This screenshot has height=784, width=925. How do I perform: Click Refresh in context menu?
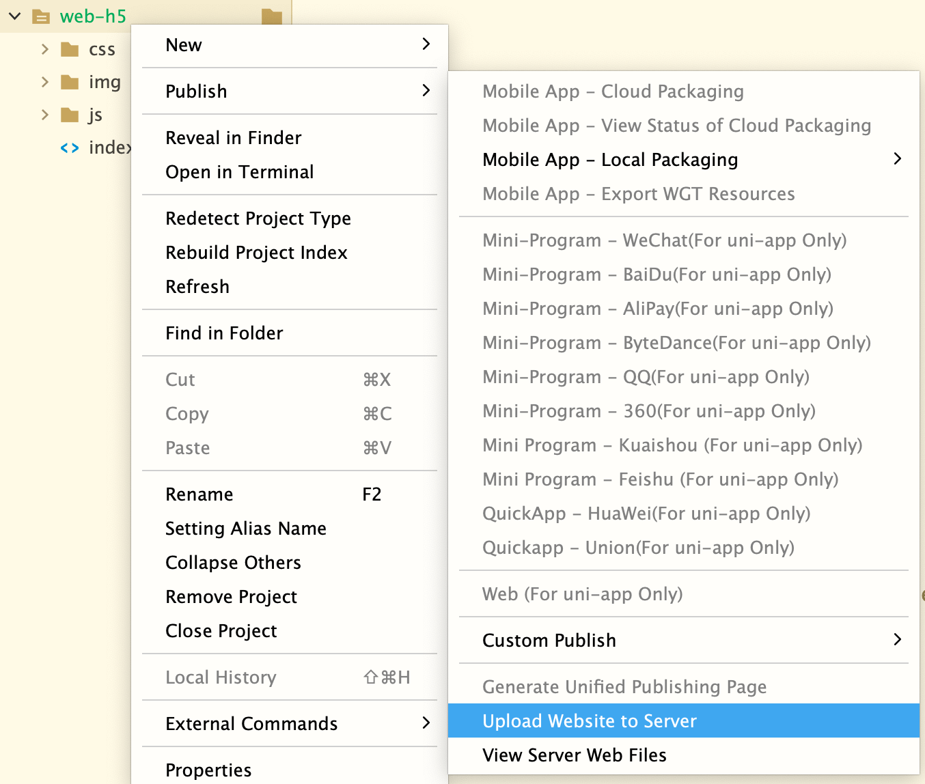point(290,287)
